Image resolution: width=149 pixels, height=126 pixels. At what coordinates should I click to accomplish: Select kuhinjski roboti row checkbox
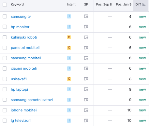click(x=5, y=37)
